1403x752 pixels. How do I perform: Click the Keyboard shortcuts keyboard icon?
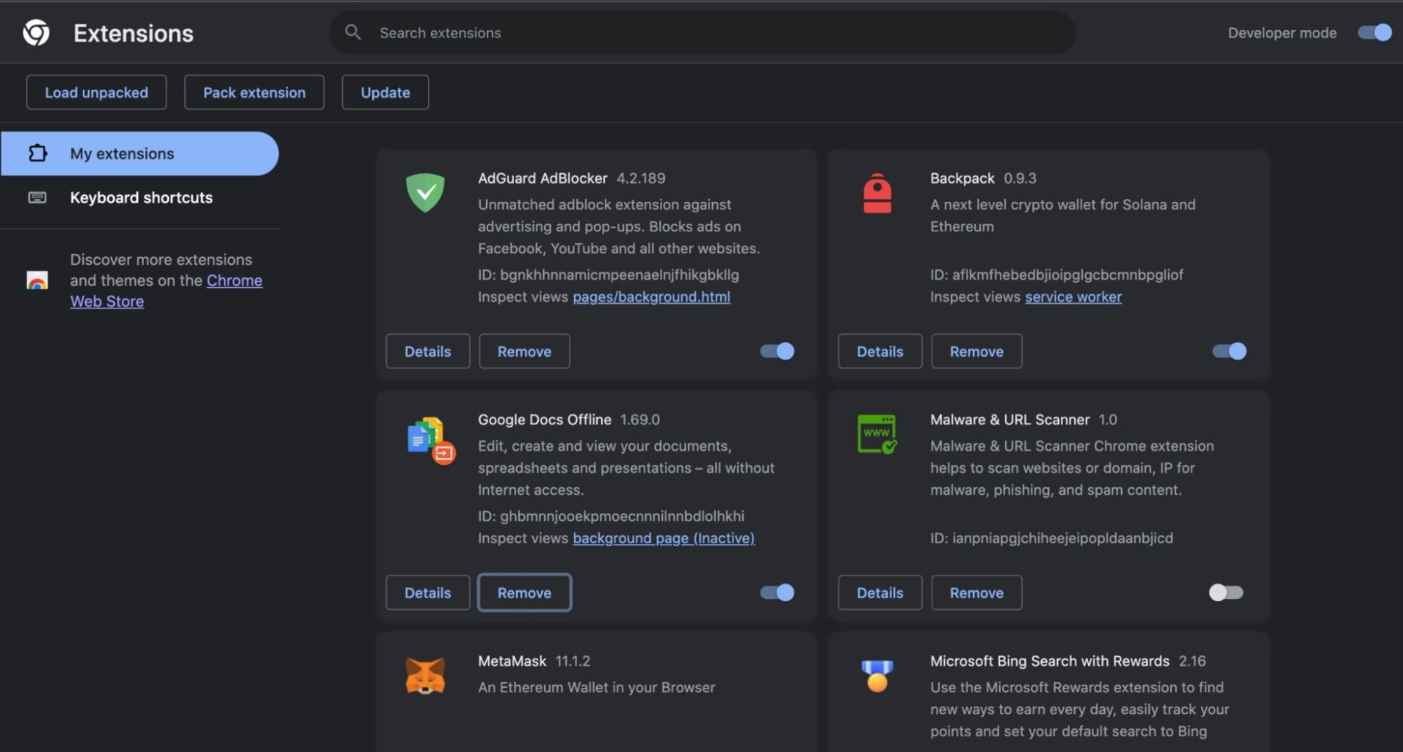(37, 197)
